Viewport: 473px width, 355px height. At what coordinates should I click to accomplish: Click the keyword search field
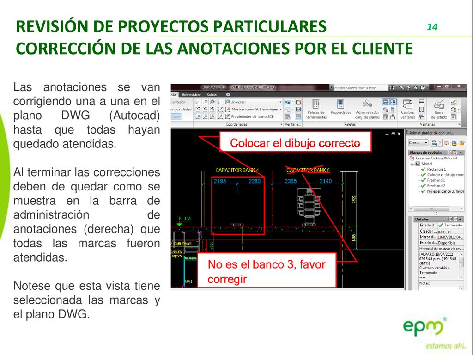[x=360, y=87]
